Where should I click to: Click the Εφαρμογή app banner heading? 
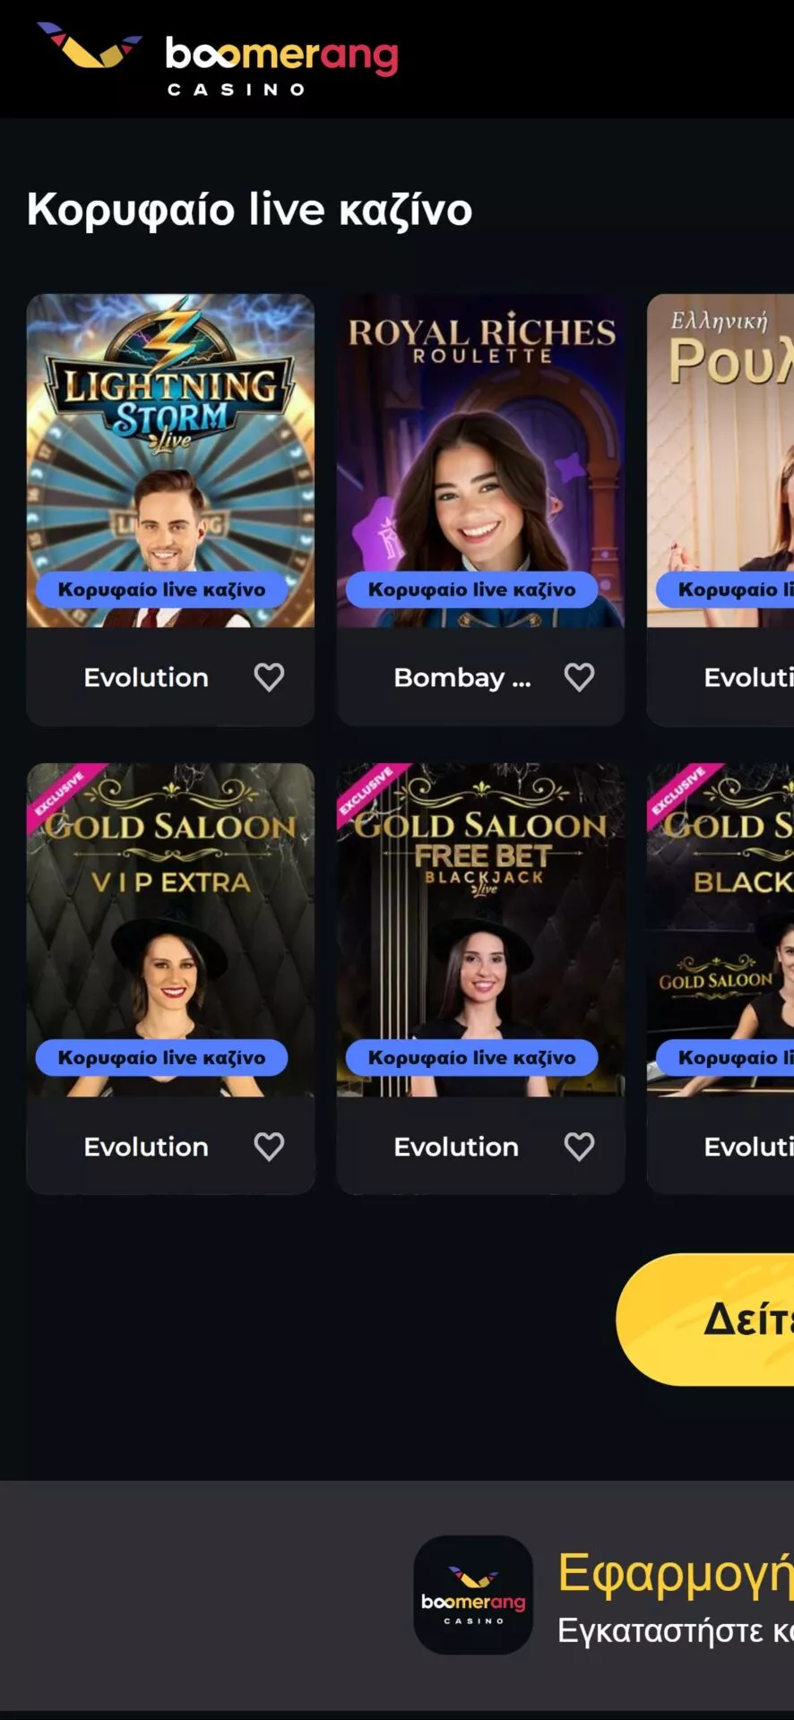coord(676,1573)
